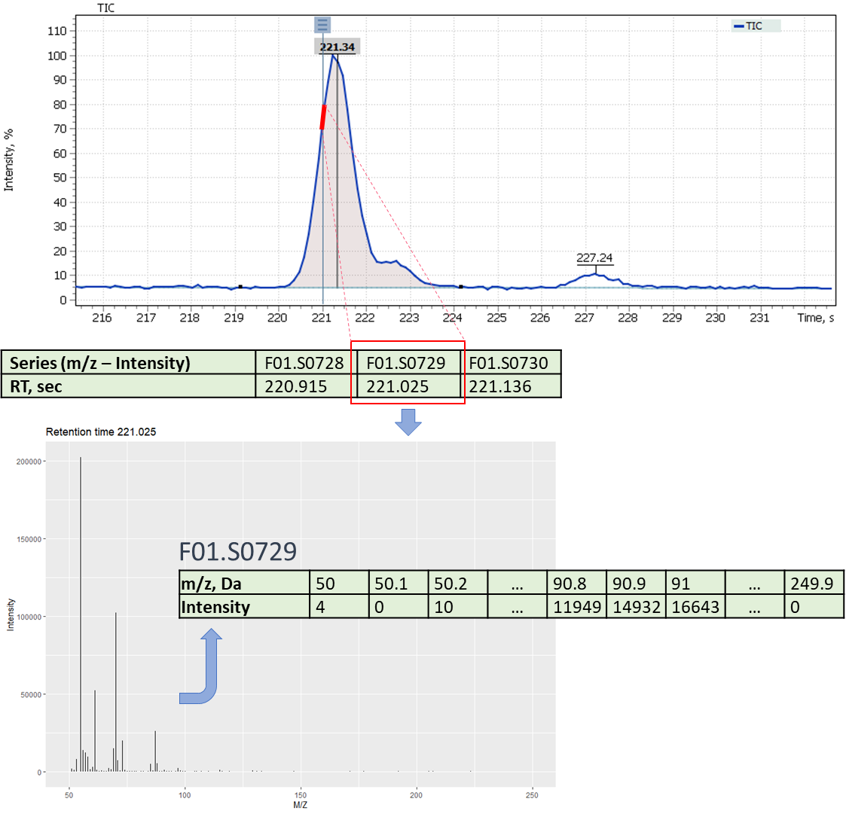Select the F01.S0728 series cell
Viewport: 846px width, 814px height.
point(304,363)
